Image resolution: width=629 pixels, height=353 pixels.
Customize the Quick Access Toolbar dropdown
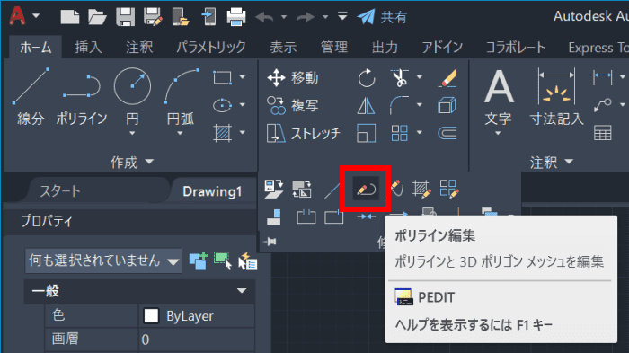pyautogui.click(x=342, y=16)
